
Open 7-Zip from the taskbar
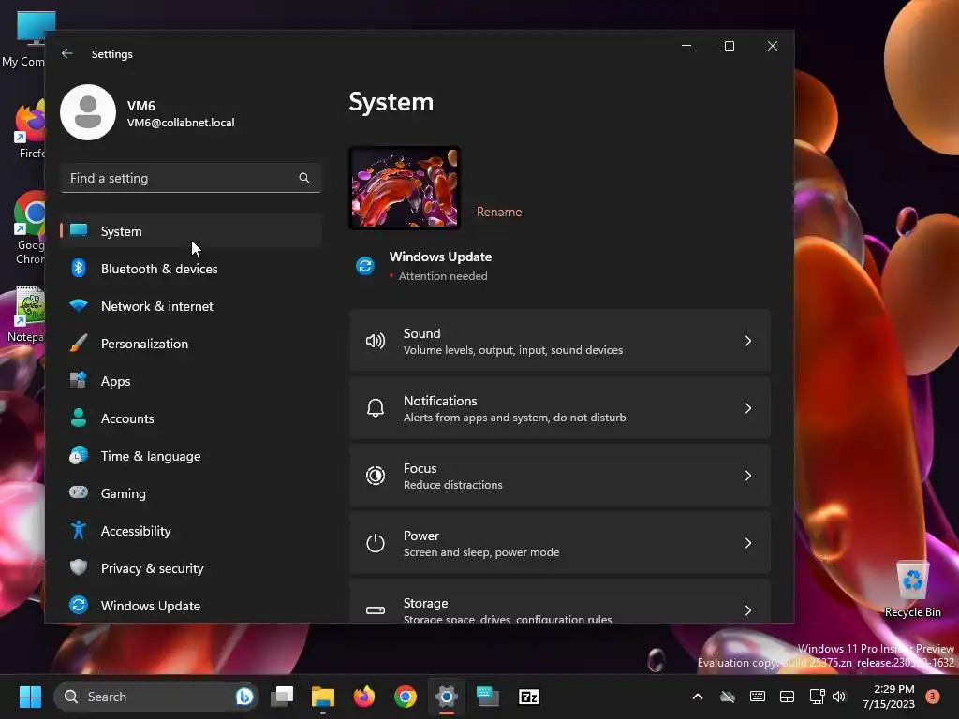tap(529, 697)
